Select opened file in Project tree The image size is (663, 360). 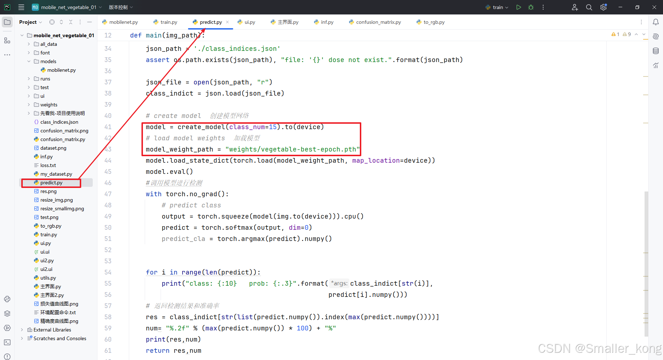click(52, 22)
